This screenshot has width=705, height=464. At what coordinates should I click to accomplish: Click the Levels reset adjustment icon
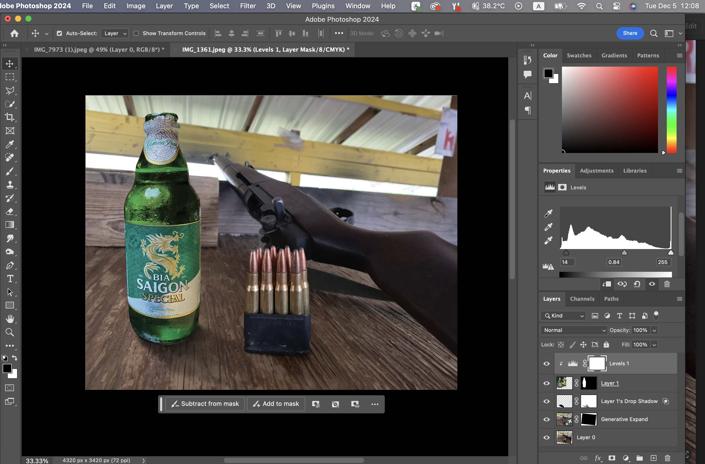click(637, 284)
